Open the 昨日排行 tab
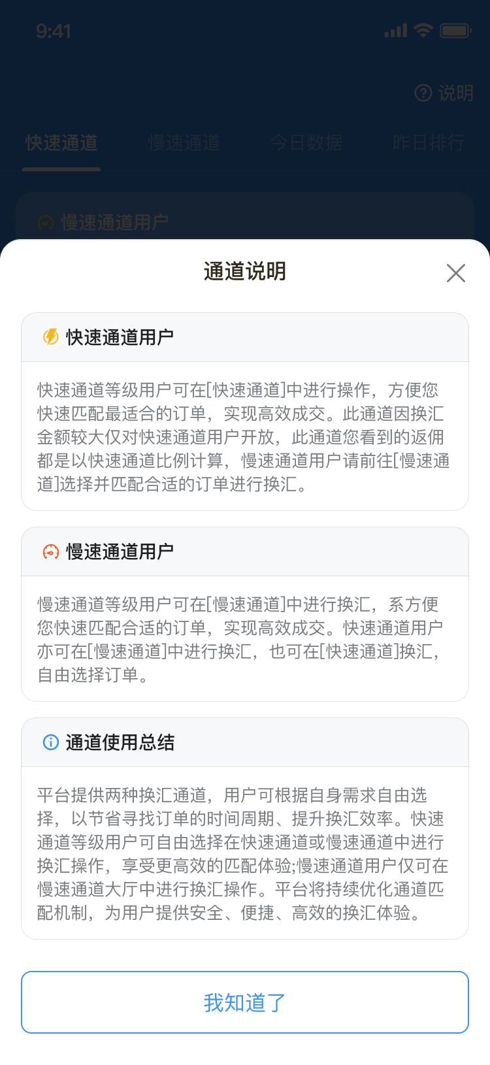The height and width of the screenshot is (1065, 490). 429,142
